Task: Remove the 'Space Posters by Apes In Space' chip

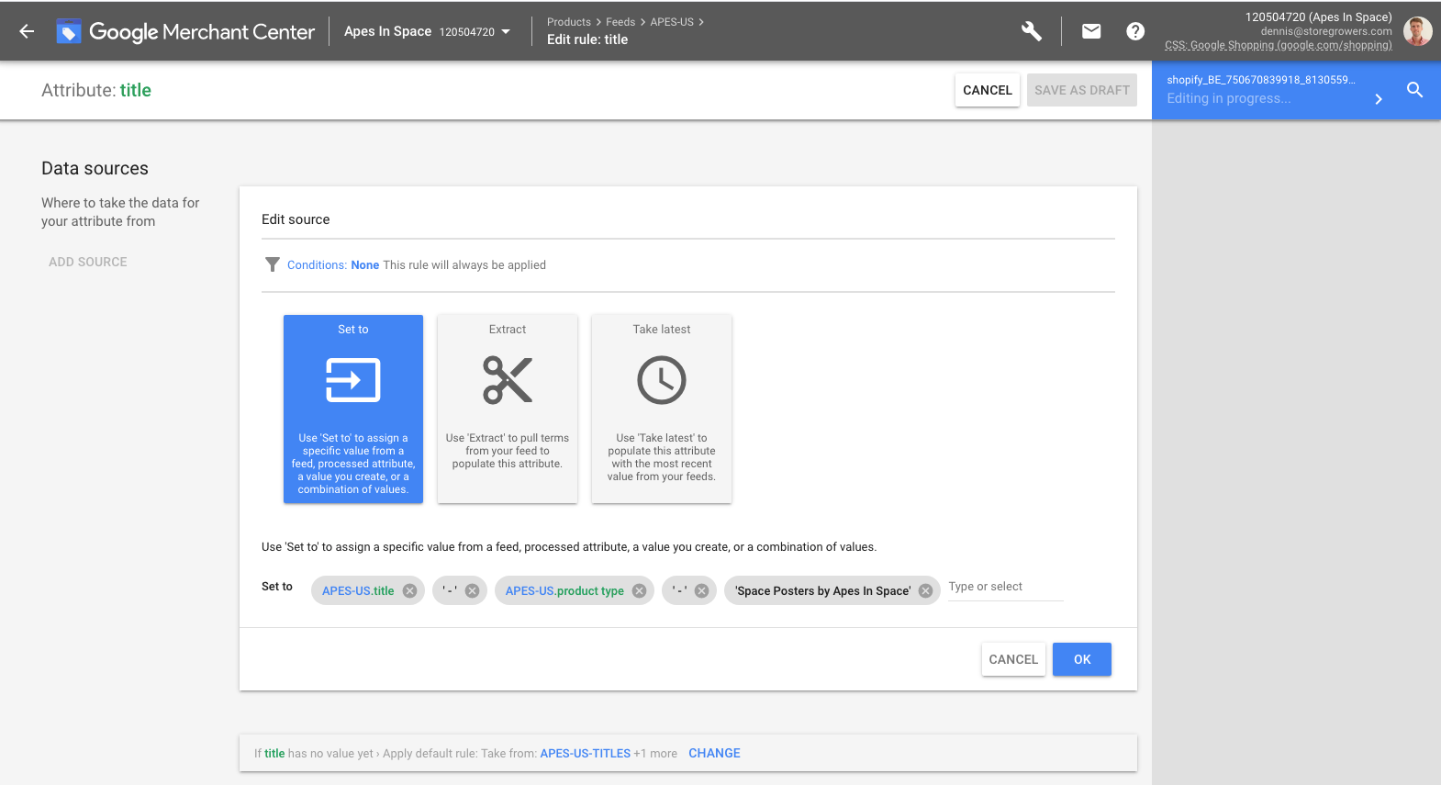Action: (925, 590)
